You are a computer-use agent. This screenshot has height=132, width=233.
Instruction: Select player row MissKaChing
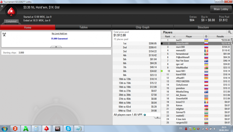coord(196,92)
